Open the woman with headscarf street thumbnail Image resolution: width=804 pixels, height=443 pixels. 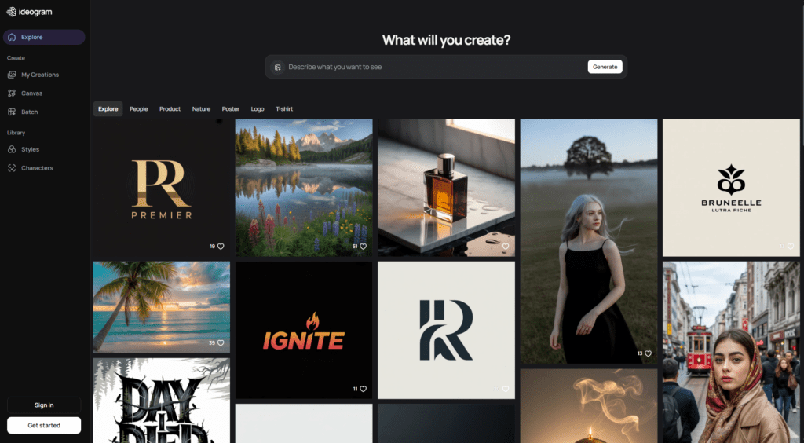coord(731,352)
